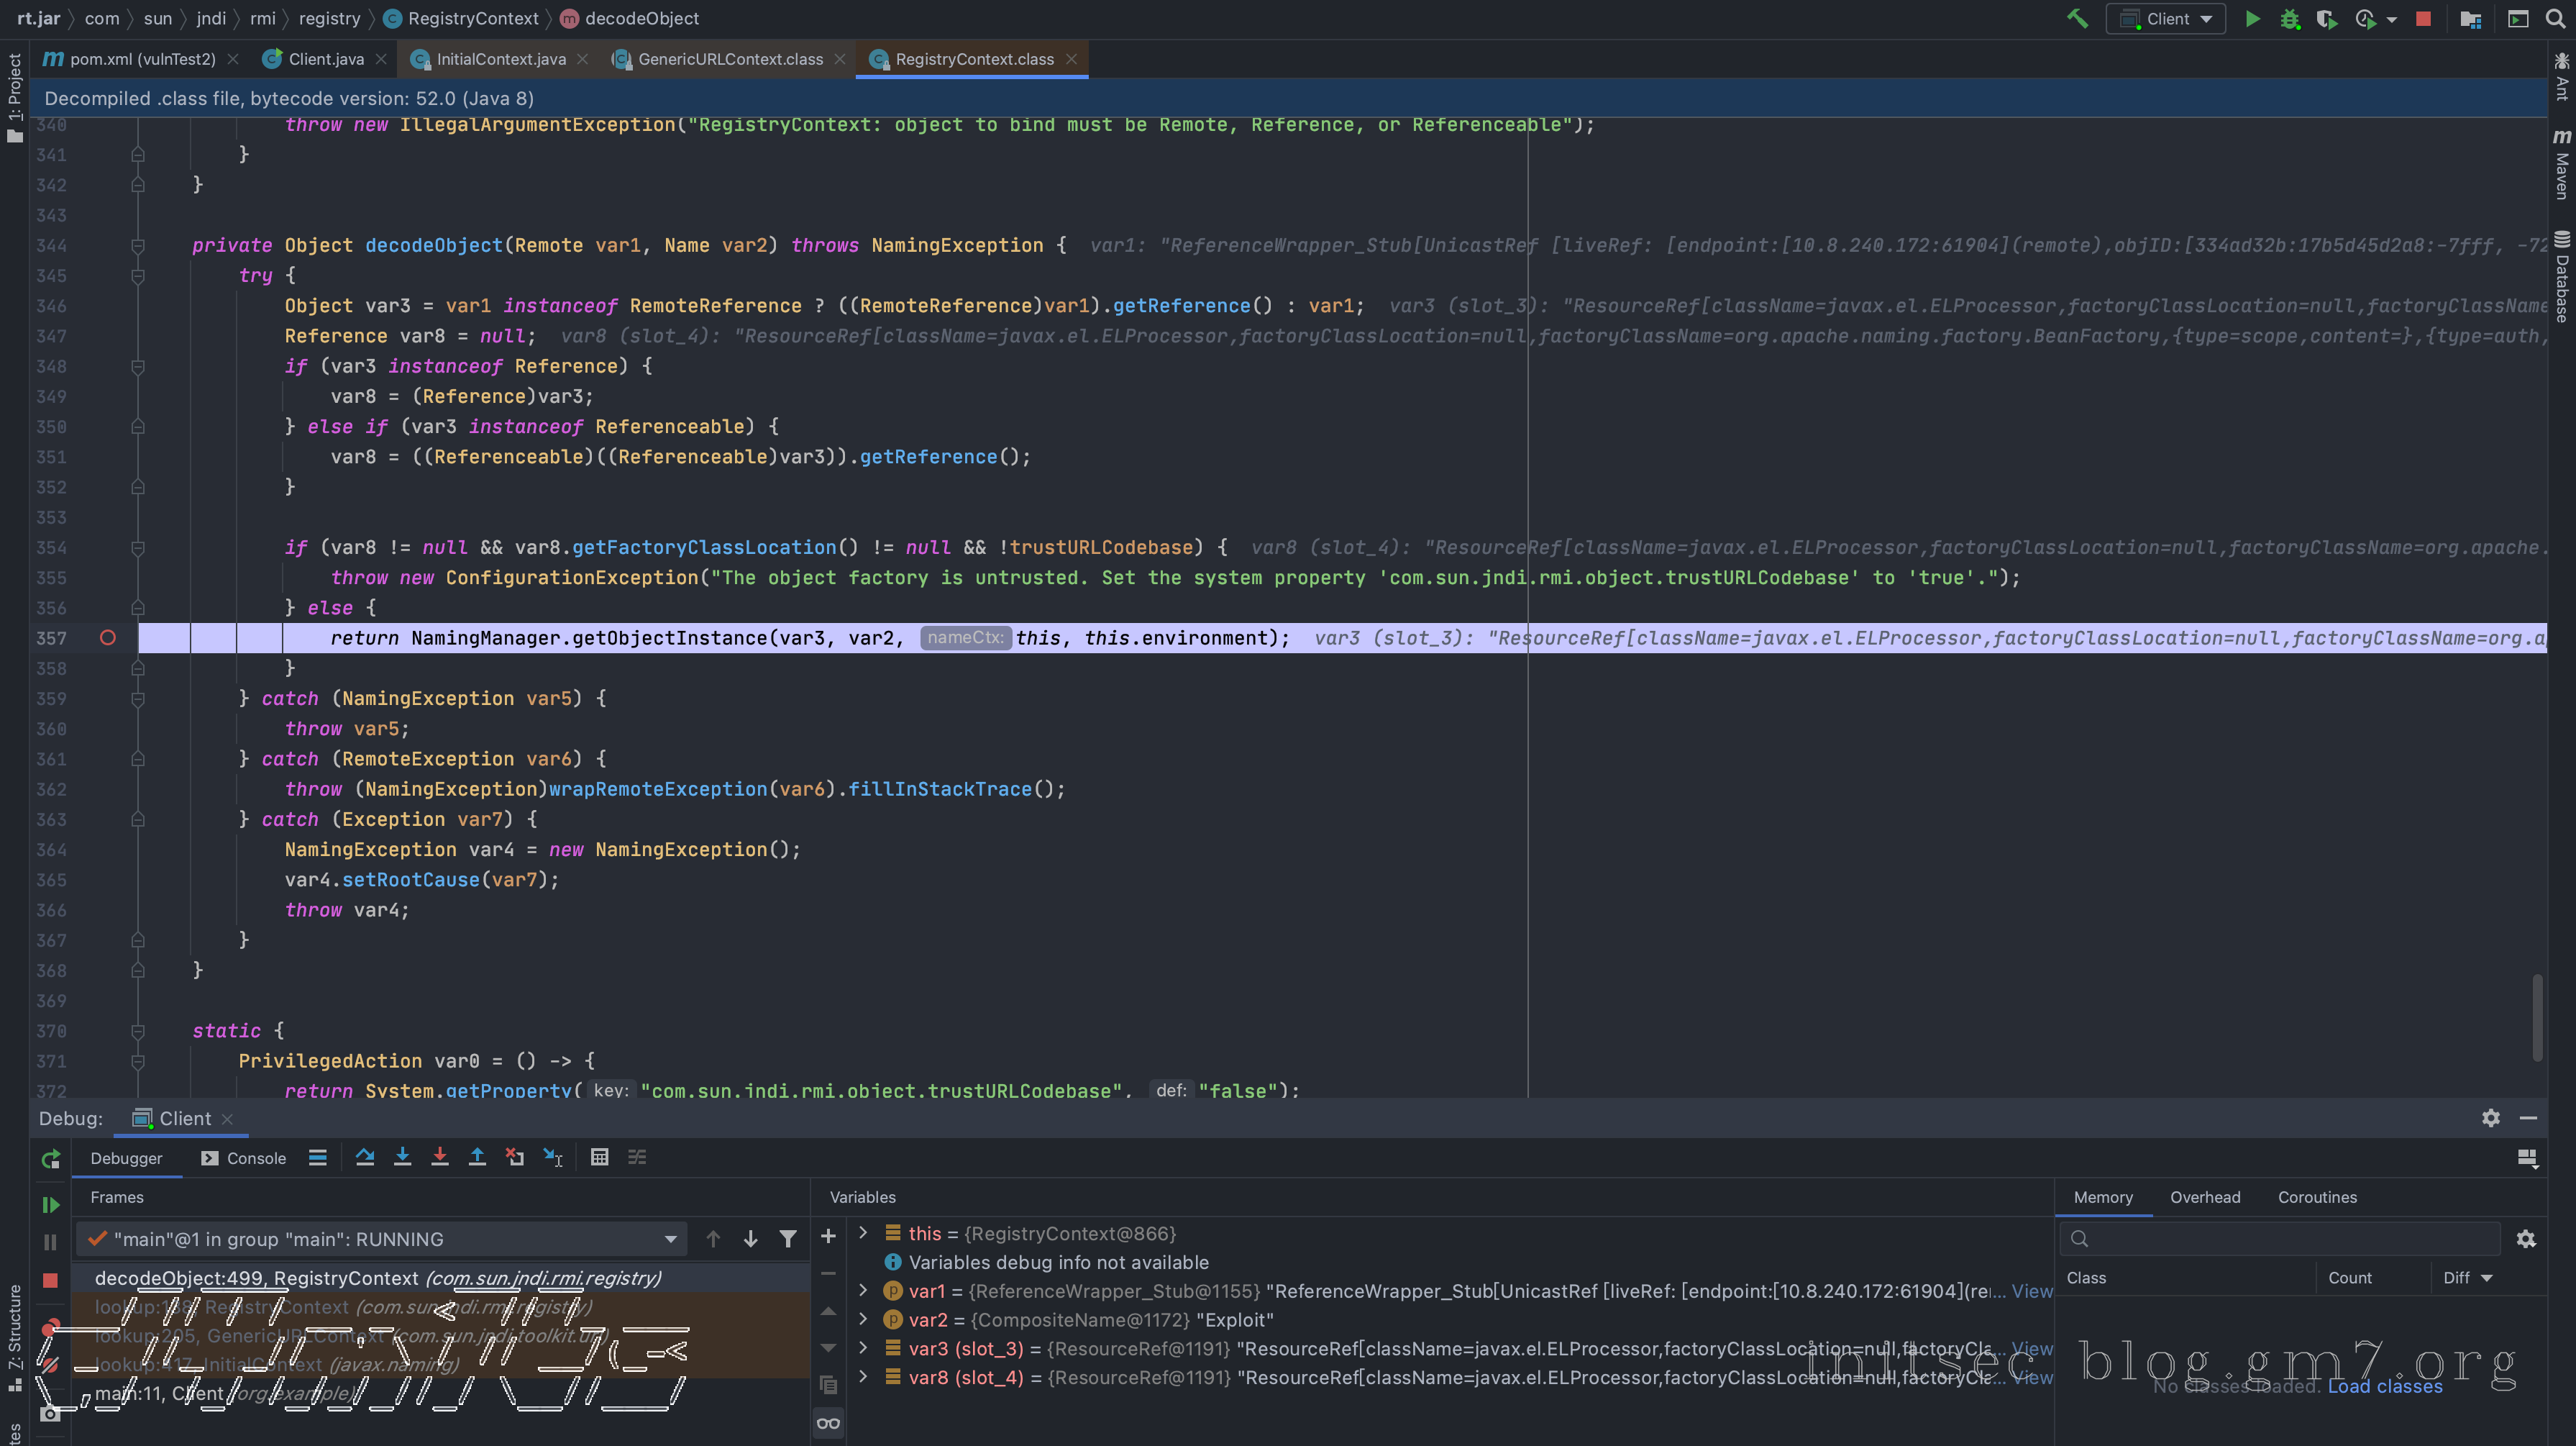Open the Client run configuration dropdown

click(2165, 18)
